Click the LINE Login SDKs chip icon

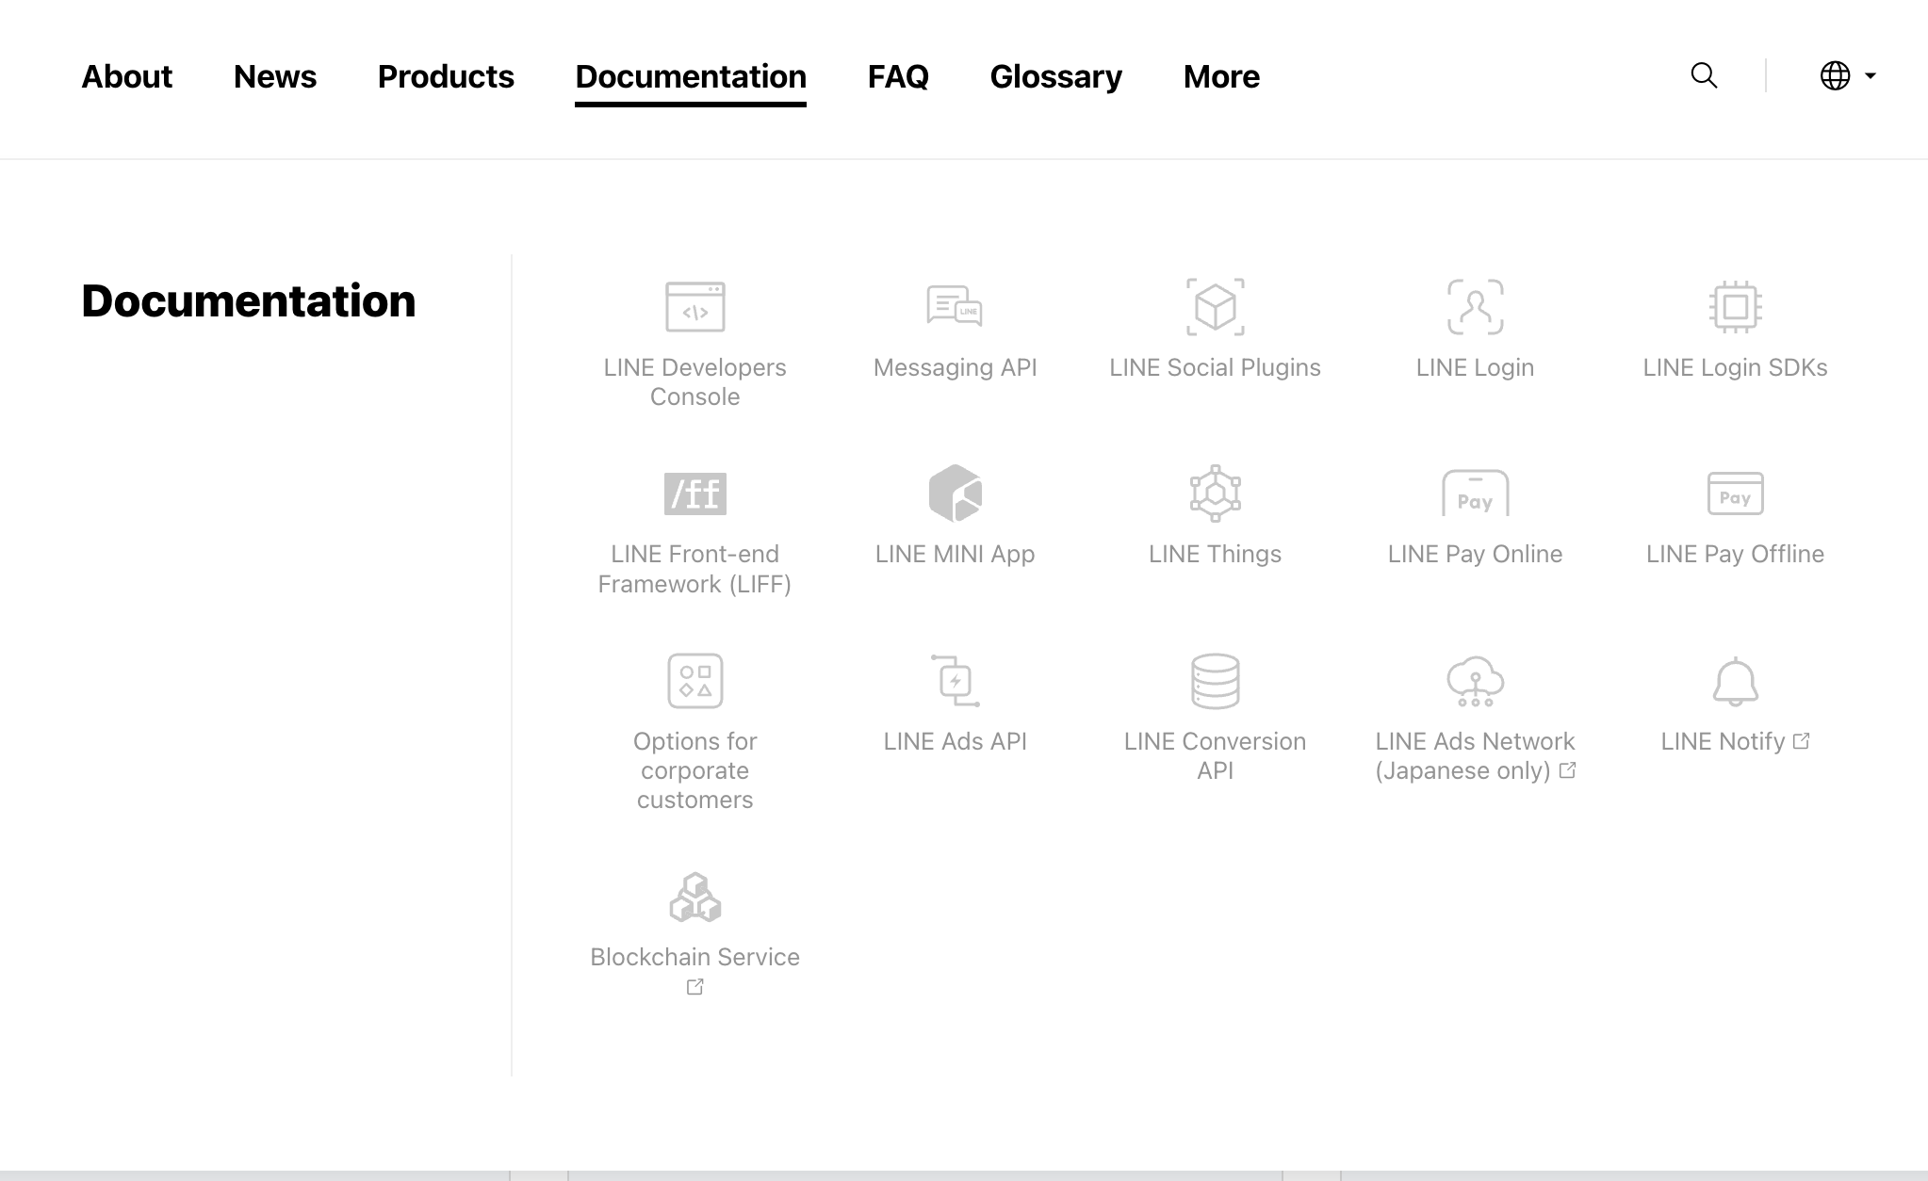(x=1735, y=306)
